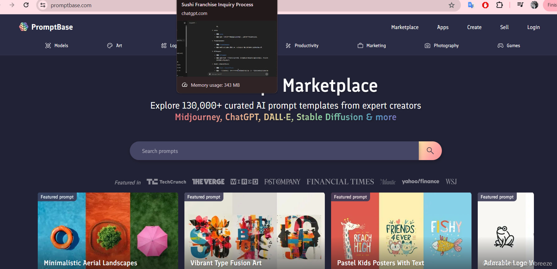Image resolution: width=557 pixels, height=269 pixels.
Task: Open the Sell nav item
Action: tap(504, 27)
